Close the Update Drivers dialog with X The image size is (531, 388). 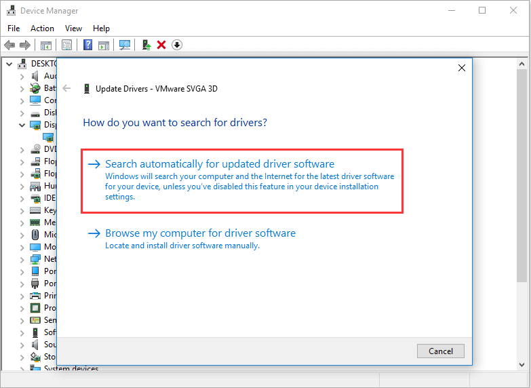462,68
